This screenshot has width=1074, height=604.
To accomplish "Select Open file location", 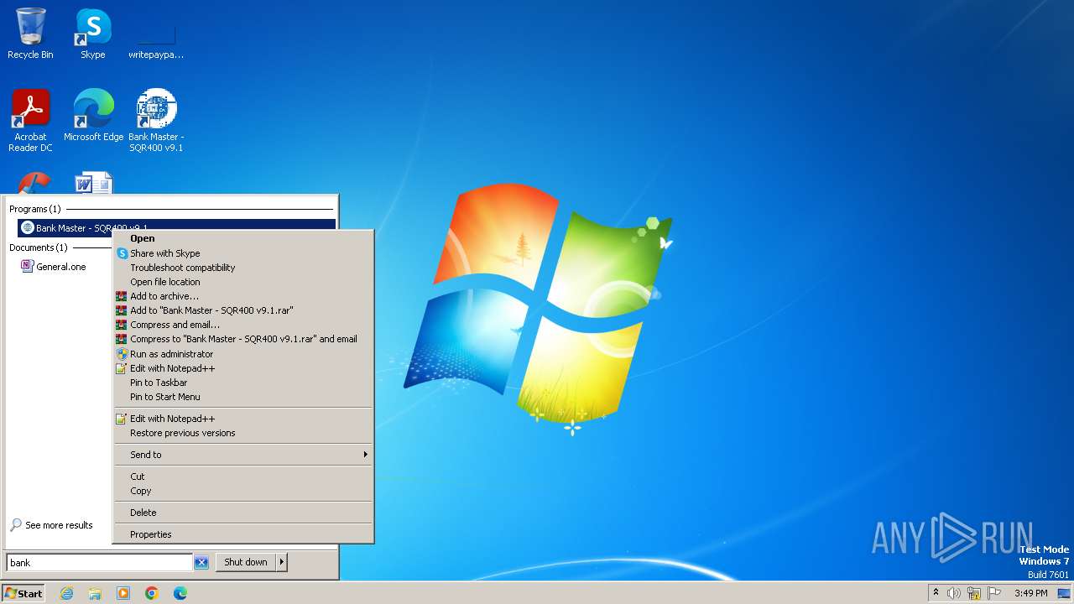I will [243, 282].
